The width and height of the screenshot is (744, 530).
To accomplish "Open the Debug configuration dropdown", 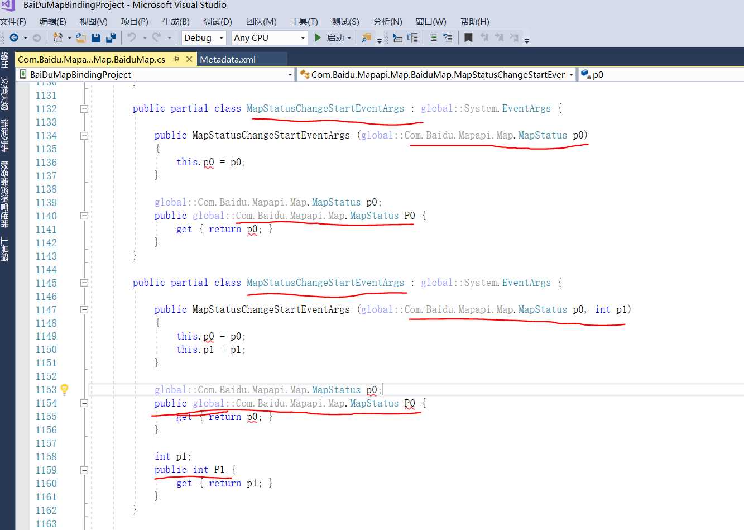I will (x=204, y=37).
